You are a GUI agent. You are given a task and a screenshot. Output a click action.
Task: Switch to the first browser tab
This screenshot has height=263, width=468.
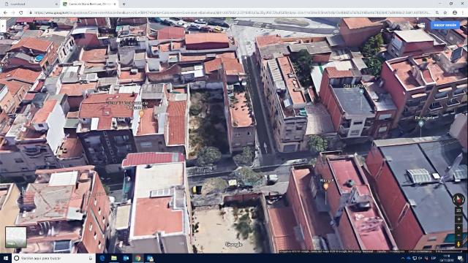click(29, 4)
